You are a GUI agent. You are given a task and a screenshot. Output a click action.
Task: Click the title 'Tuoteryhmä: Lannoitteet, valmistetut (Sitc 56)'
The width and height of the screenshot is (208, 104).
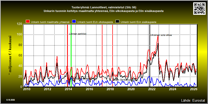(104, 7)
